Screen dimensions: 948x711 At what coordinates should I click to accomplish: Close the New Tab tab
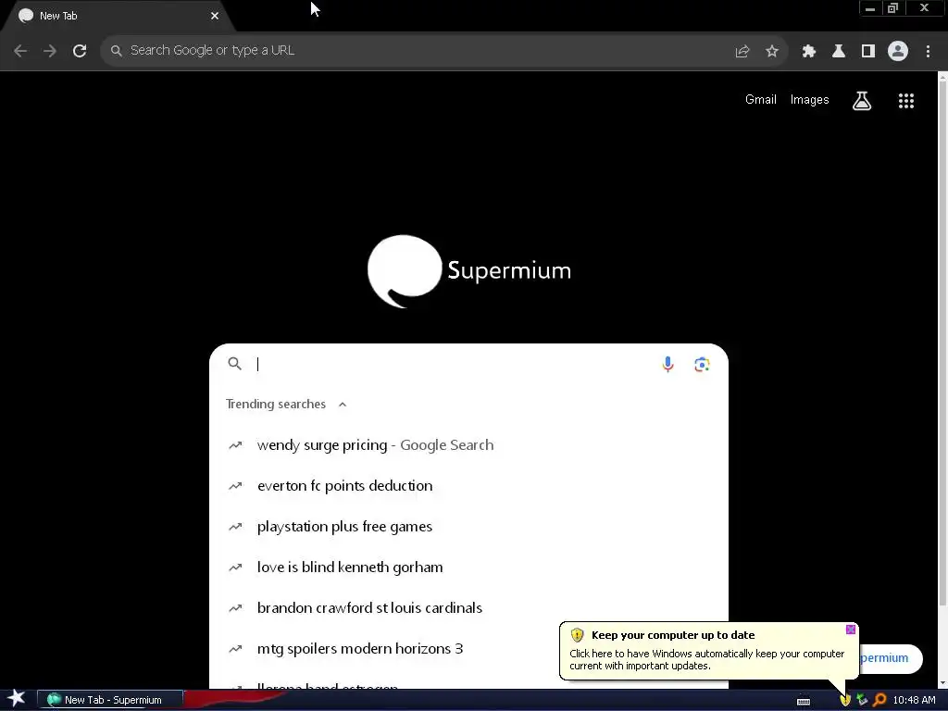[x=215, y=17]
